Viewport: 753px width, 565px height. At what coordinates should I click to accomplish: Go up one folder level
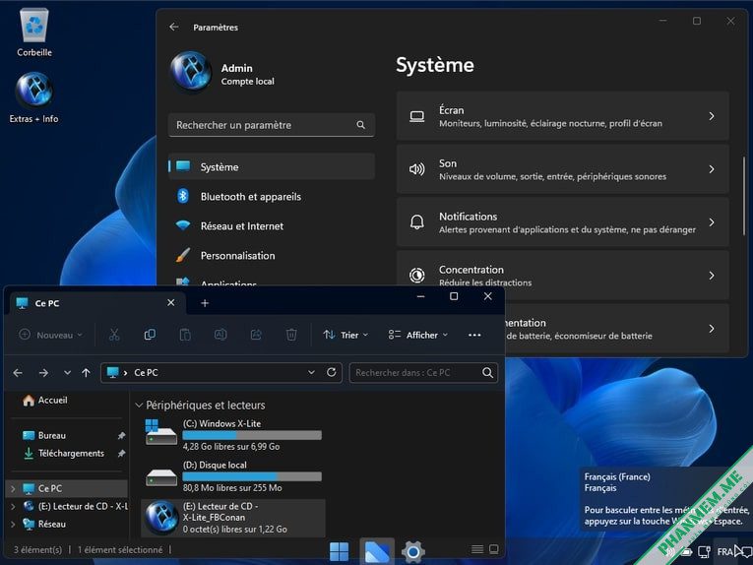86,372
